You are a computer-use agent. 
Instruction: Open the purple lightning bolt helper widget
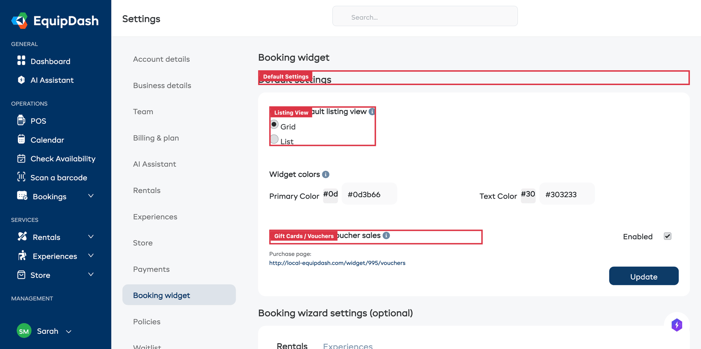coord(677,325)
